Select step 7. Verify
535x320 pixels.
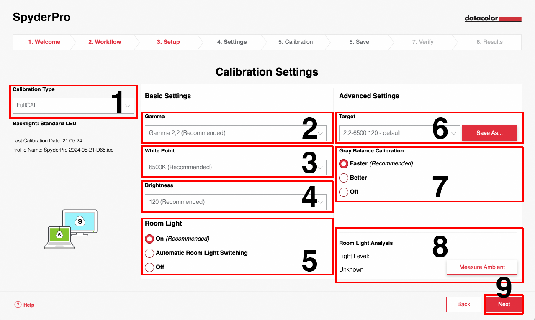click(423, 42)
